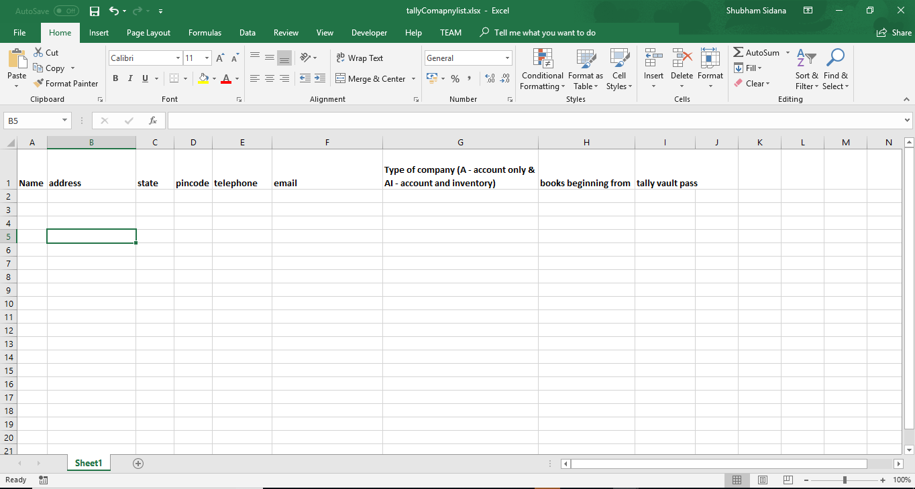Click the Format Painter brush icon
The width and height of the screenshot is (915, 489).
(x=39, y=84)
